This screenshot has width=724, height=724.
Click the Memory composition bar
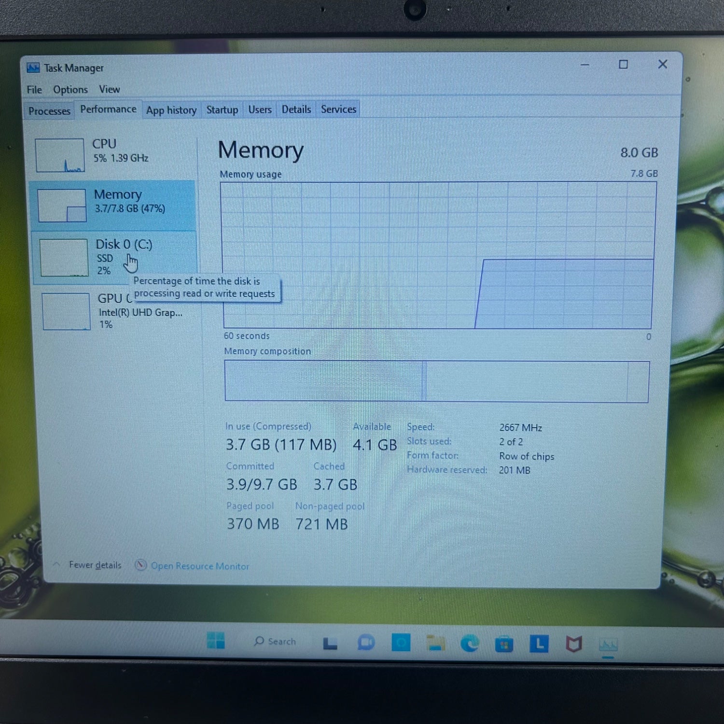tap(437, 381)
